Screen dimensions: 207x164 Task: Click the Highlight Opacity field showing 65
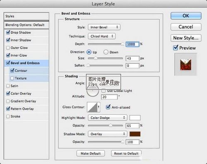(x=132, y=125)
